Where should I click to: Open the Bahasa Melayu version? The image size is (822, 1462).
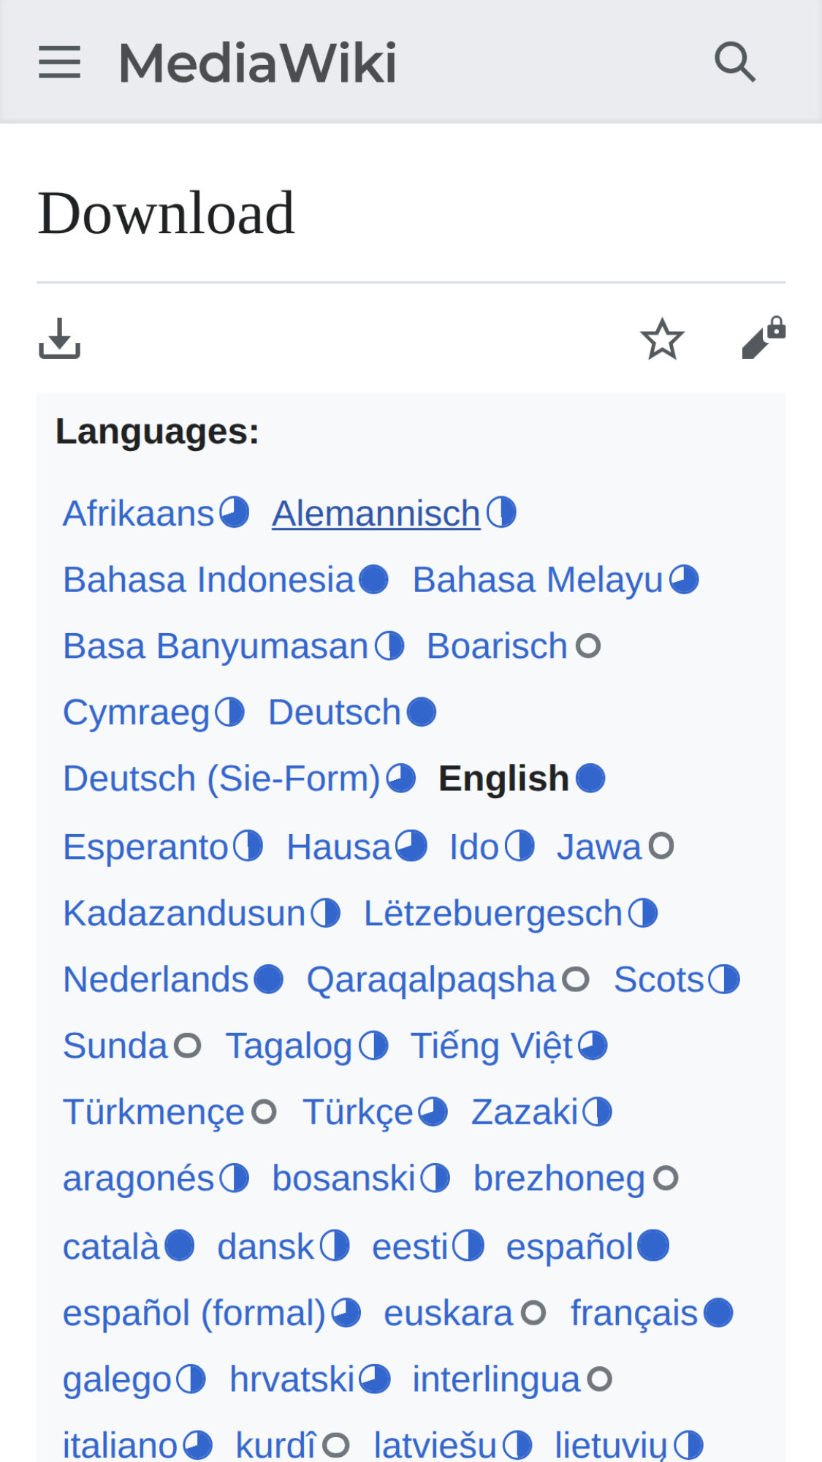(x=537, y=580)
